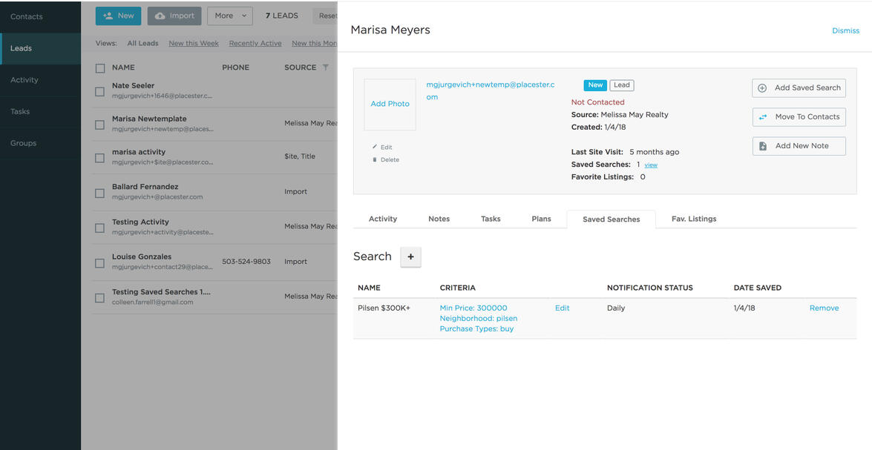Click the trash Delete icon under photo
This screenshot has width=872, height=450.
[375, 159]
